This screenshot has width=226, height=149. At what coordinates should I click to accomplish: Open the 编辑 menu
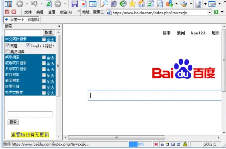40,12
